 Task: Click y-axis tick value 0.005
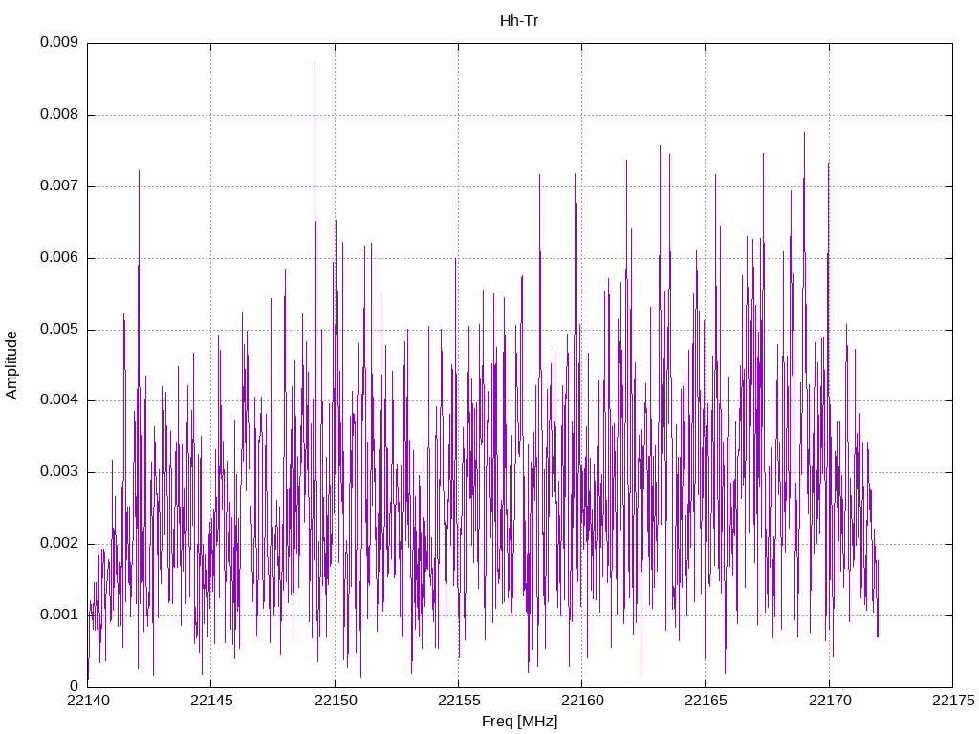59,330
